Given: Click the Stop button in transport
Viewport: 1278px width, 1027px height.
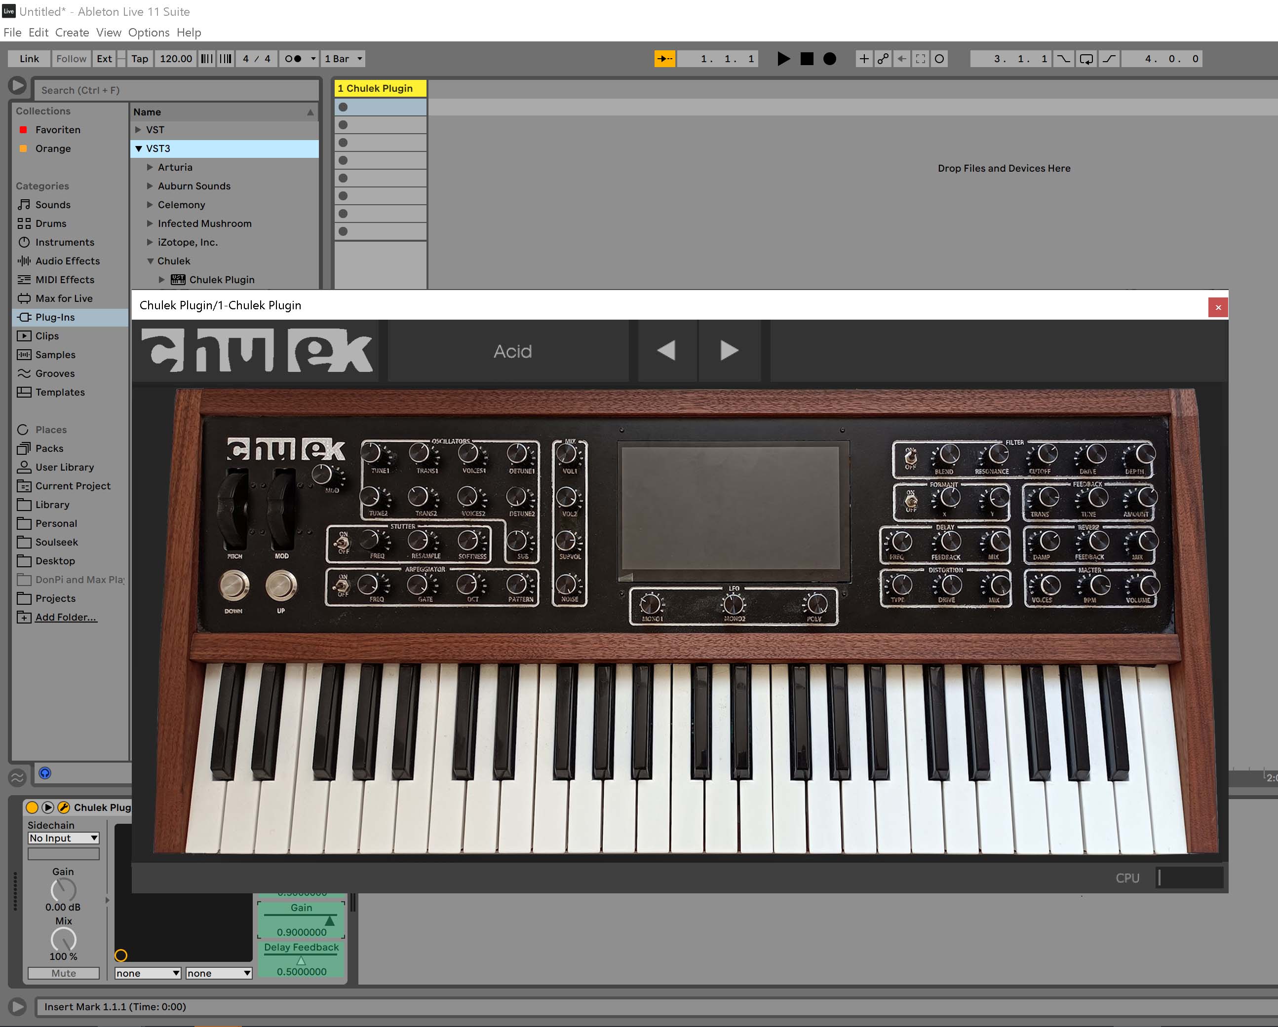Looking at the screenshot, I should 807,59.
